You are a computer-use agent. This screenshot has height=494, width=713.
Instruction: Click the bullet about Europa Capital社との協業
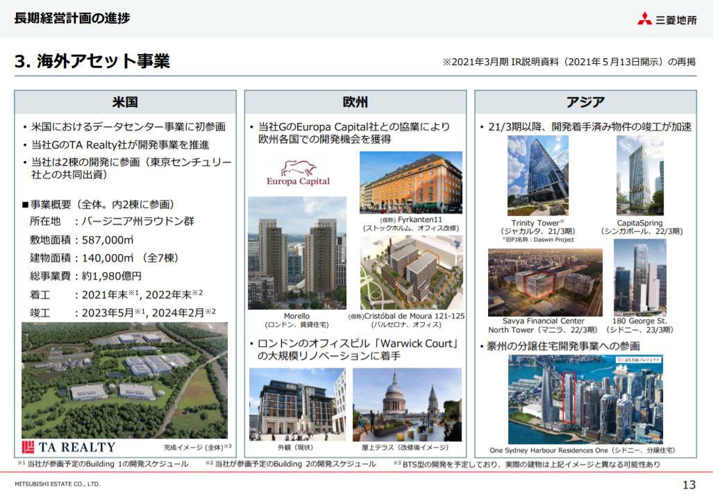click(350, 133)
